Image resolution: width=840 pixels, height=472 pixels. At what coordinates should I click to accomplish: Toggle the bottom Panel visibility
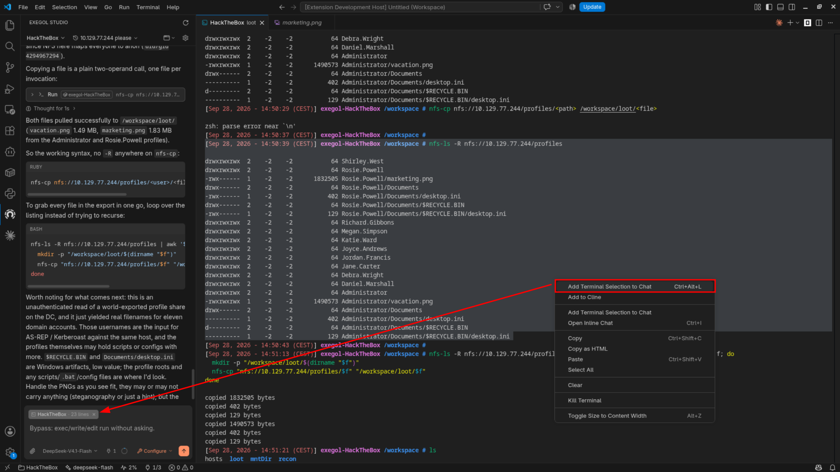click(x=780, y=7)
